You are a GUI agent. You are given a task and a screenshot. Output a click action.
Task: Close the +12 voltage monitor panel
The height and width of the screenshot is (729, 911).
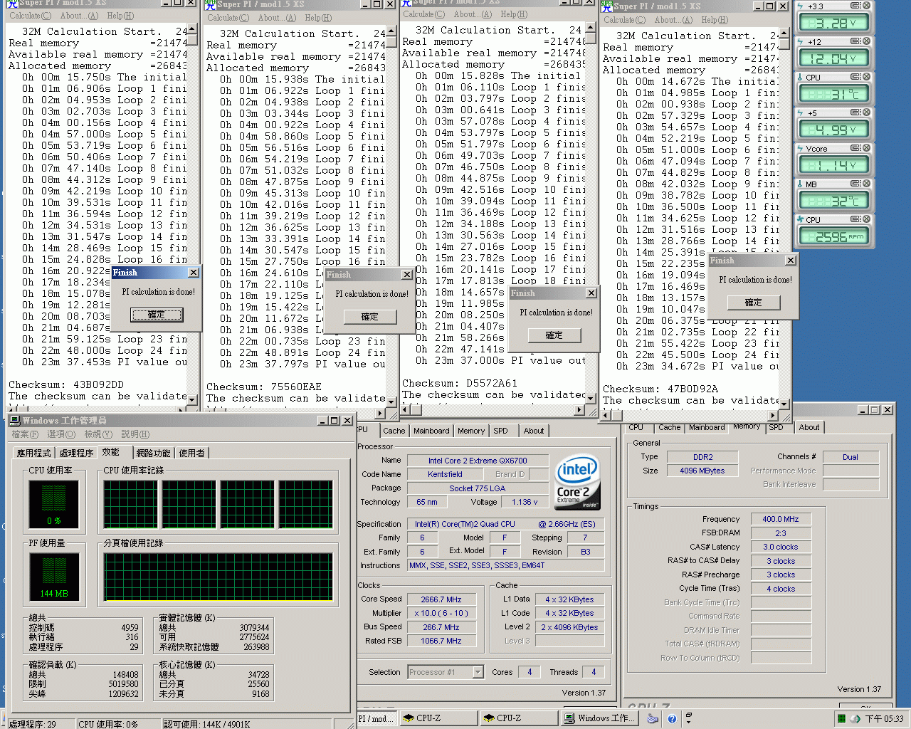point(866,41)
